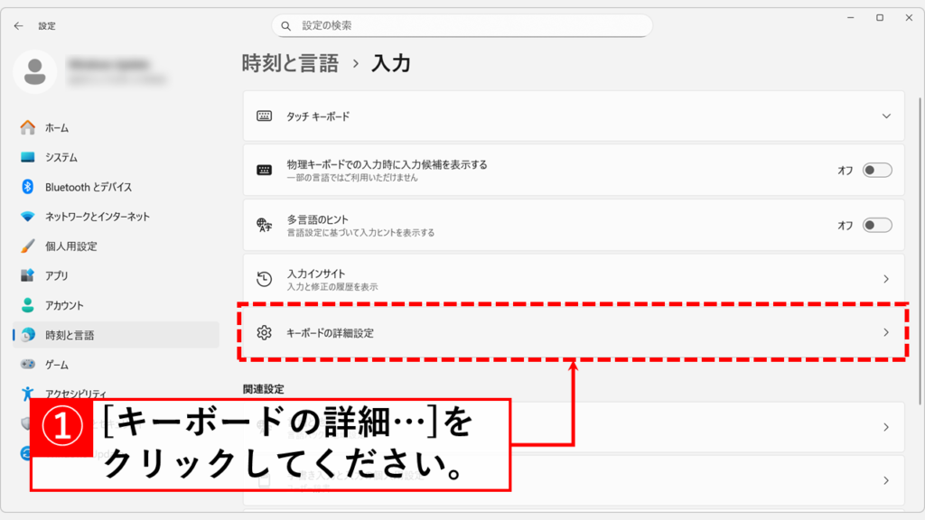This screenshot has width=925, height=520.
Task: Click the Time & Language breadcrumb link
Action: click(x=290, y=63)
